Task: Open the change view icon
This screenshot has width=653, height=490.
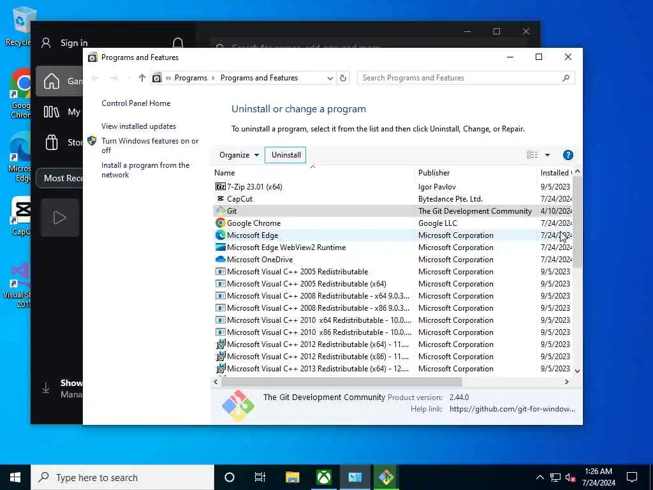Action: click(532, 155)
